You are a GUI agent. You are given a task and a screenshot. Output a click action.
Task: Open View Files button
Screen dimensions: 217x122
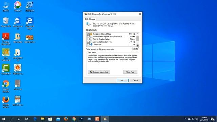click(130, 72)
